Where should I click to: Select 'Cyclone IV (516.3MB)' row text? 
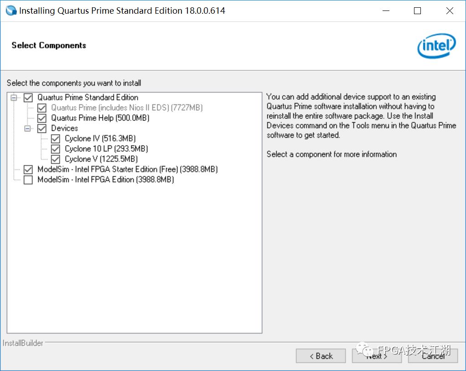pos(100,139)
